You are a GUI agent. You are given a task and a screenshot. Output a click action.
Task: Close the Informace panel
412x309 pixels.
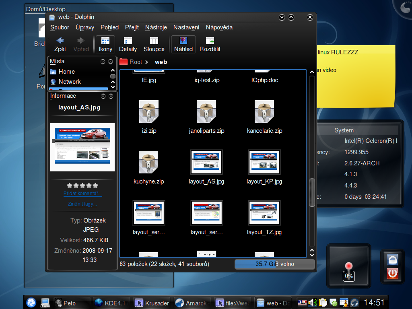pyautogui.click(x=111, y=96)
